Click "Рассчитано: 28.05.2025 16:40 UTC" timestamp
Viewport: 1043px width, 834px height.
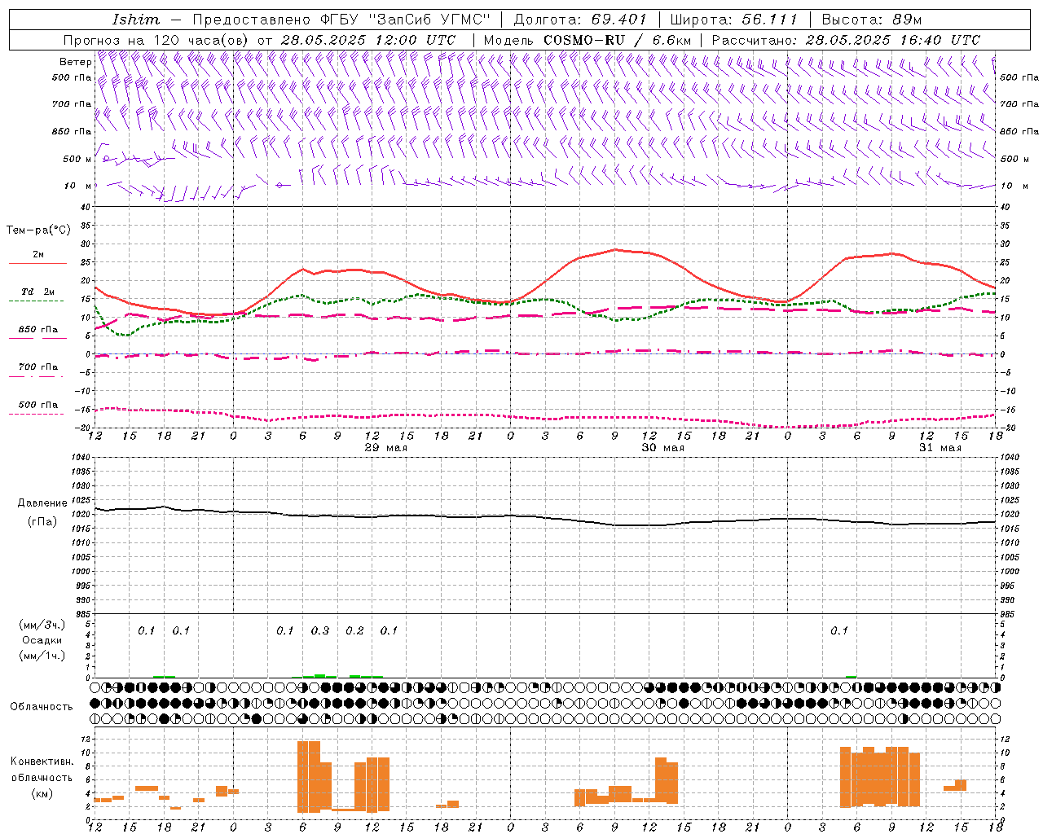point(846,40)
